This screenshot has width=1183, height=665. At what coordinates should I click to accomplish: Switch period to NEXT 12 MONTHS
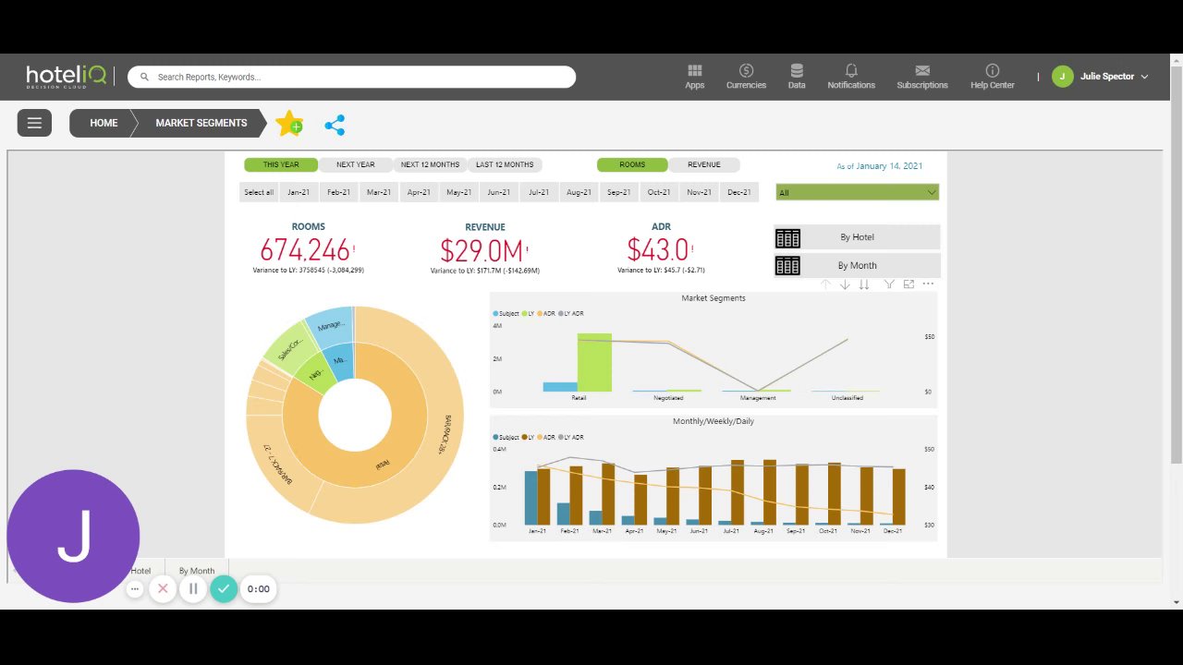tap(430, 164)
